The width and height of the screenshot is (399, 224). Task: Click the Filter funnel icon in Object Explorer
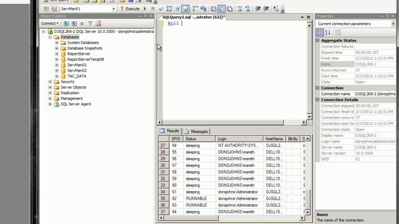coord(90,24)
